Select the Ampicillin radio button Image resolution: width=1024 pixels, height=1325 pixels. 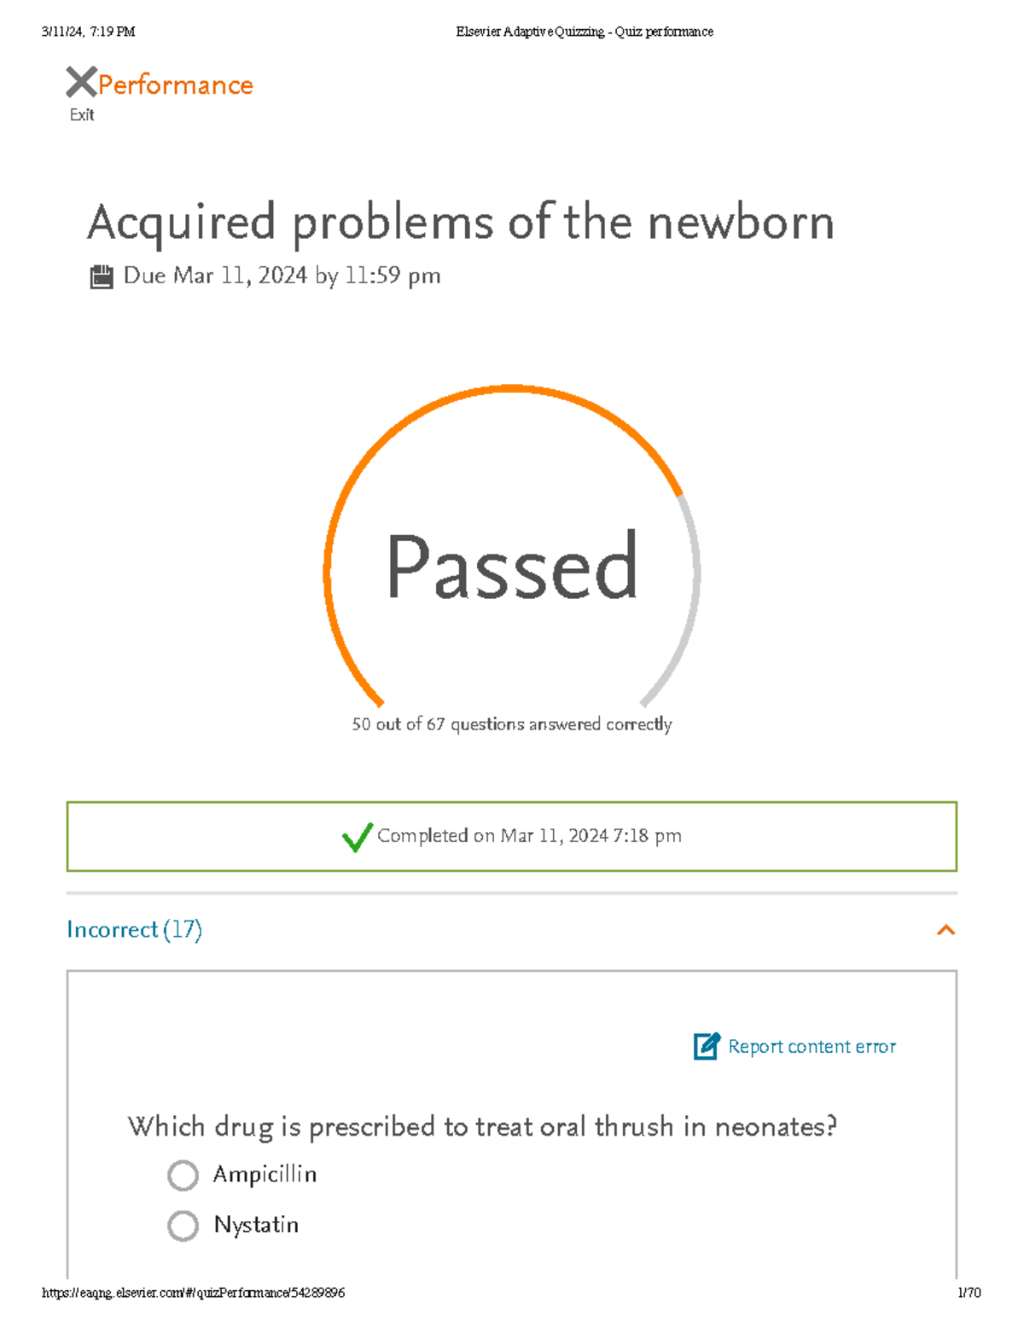point(183,1175)
